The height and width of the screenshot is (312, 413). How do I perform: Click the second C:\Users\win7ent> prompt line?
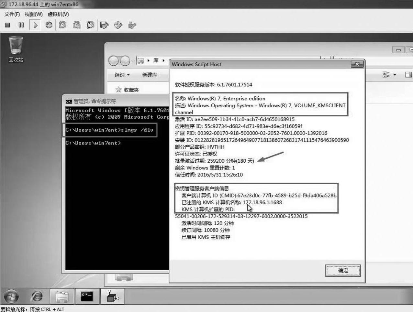93,143
